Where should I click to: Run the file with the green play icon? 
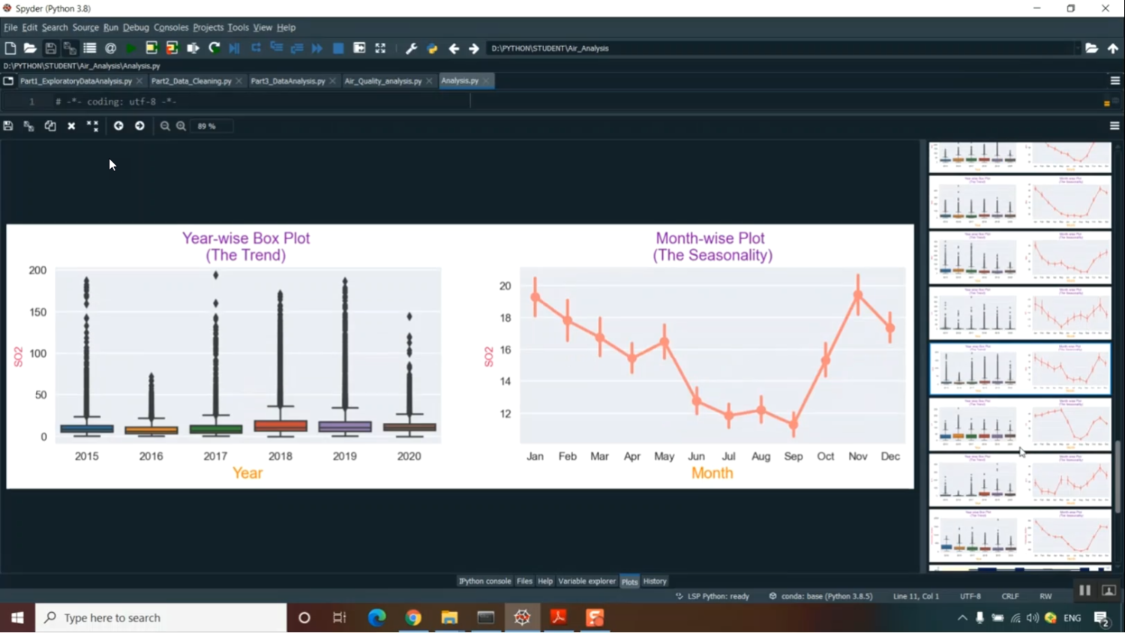click(130, 48)
